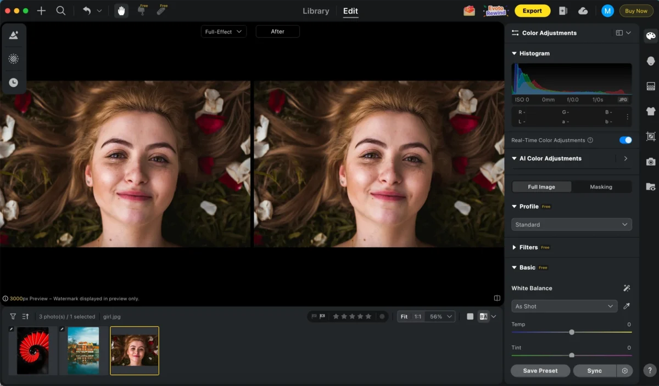Image resolution: width=659 pixels, height=386 pixels.
Task: Select the red spiral thumbnail in the filmstrip
Action: tap(31, 349)
